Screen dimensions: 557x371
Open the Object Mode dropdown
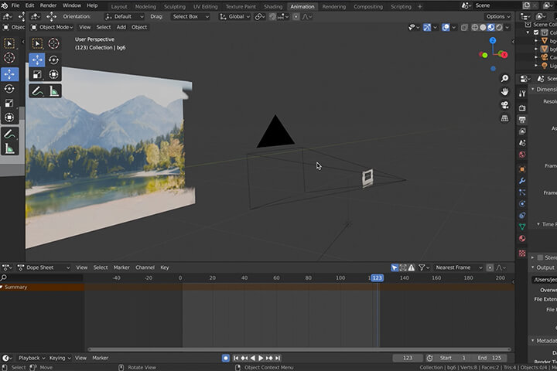tap(52, 27)
